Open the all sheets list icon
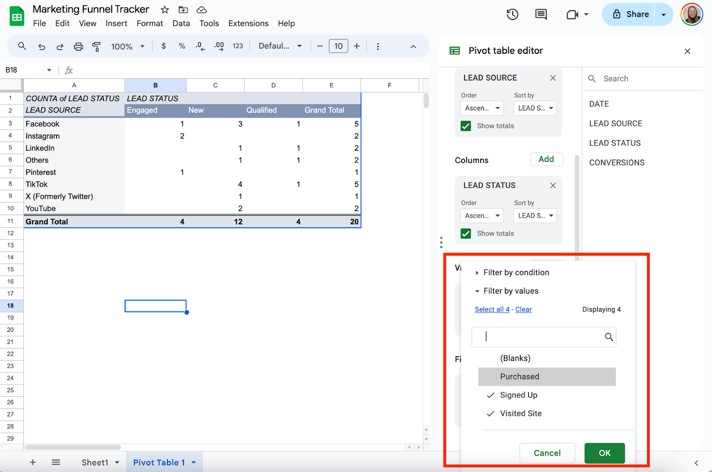This screenshot has width=712, height=472. tap(56, 462)
